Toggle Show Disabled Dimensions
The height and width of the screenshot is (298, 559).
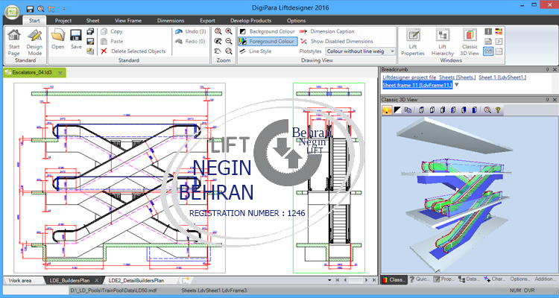pyautogui.click(x=337, y=42)
